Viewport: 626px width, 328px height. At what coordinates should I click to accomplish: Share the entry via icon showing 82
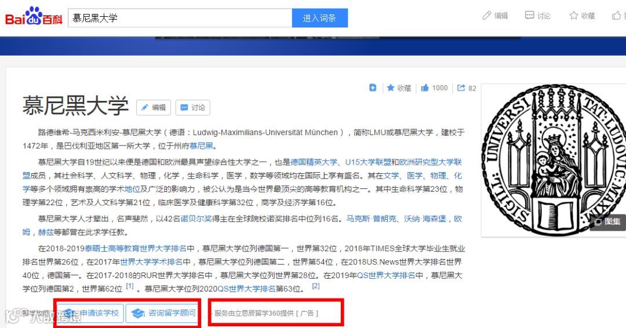coord(466,88)
